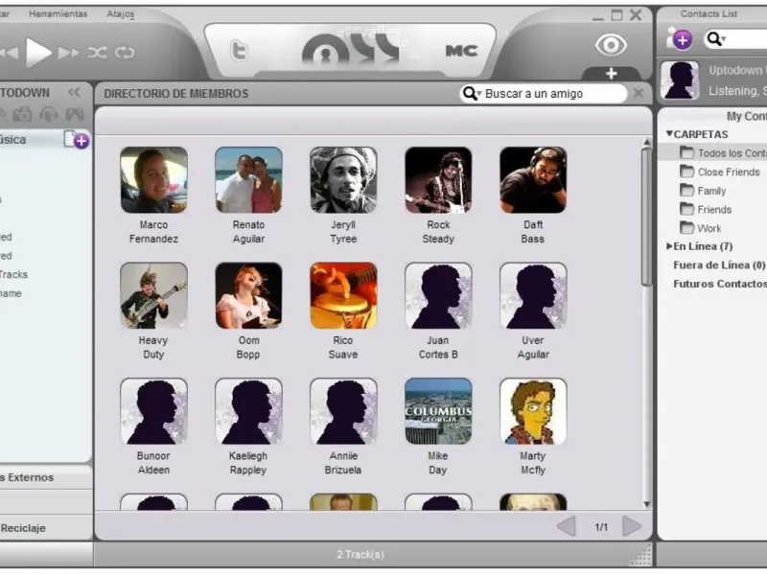Skip to the next track
767x575 pixels.
(68, 53)
